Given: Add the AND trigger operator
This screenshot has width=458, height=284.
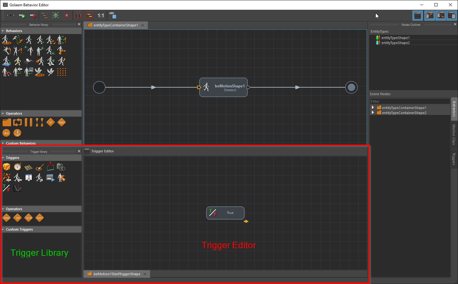Looking at the screenshot, I should [x=7, y=218].
